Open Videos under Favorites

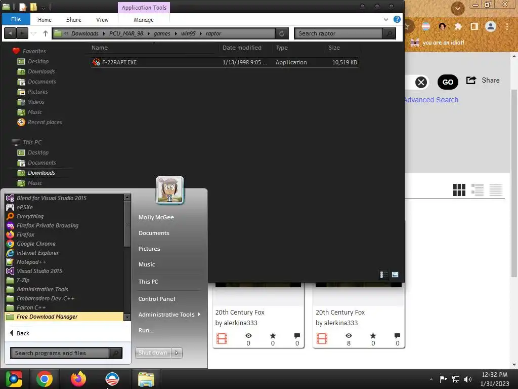[x=36, y=102]
